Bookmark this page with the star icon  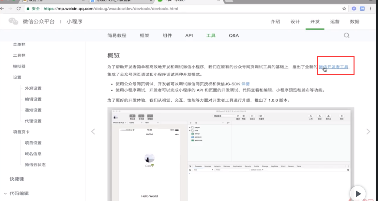344,9
